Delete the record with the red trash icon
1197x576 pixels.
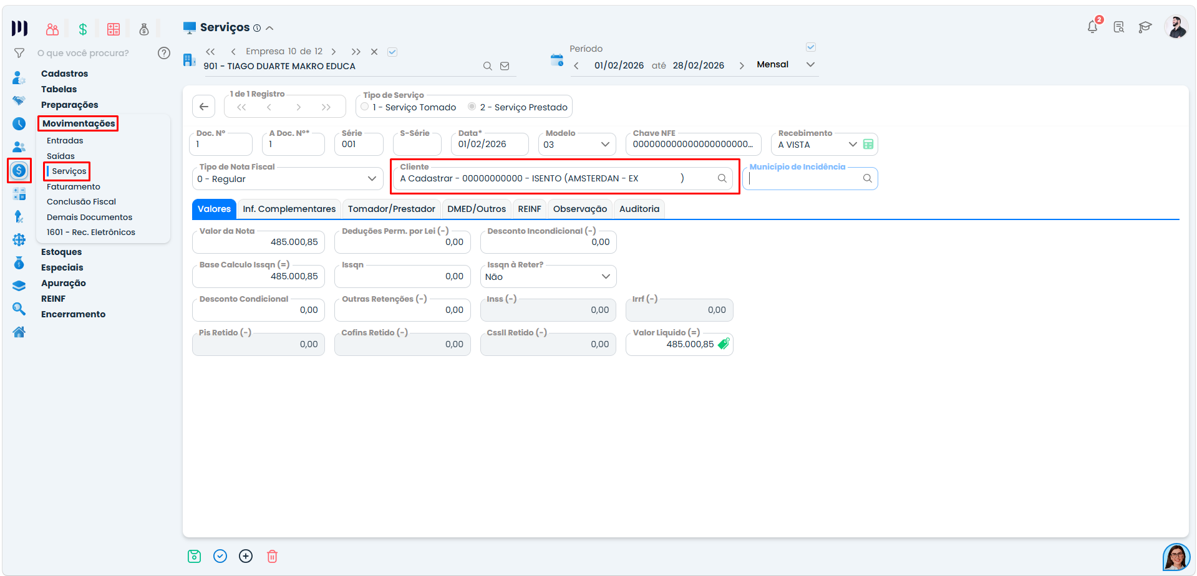tap(272, 556)
